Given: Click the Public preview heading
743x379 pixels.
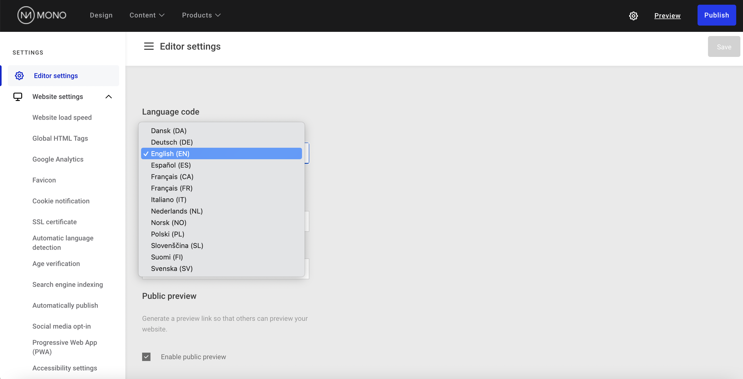Looking at the screenshot, I should [x=169, y=296].
